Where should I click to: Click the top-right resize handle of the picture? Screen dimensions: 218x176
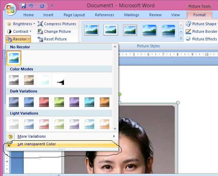(x=178, y=103)
